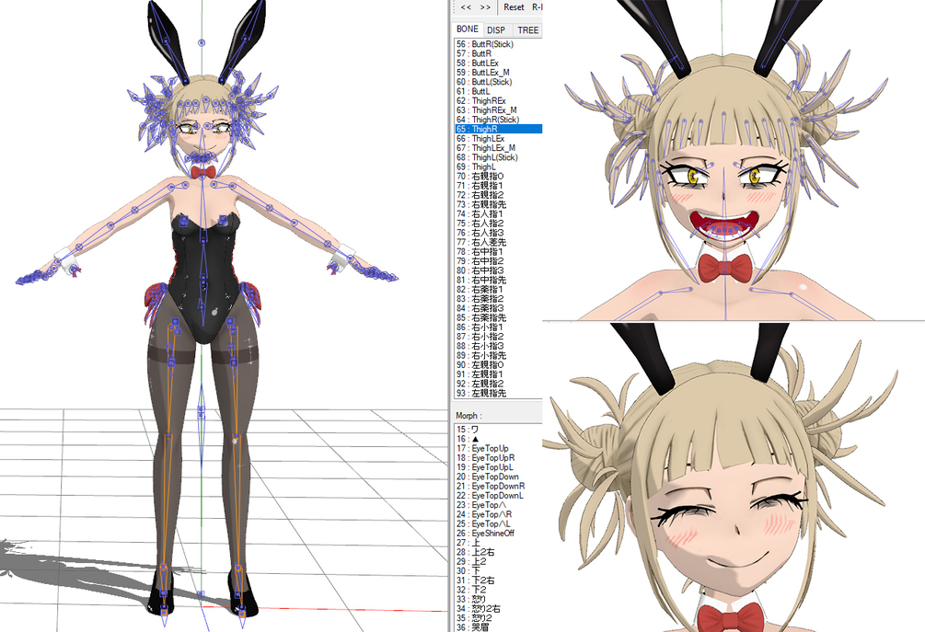Select bone '66 : ThighLEx'
The height and width of the screenshot is (632, 925).
coord(499,139)
